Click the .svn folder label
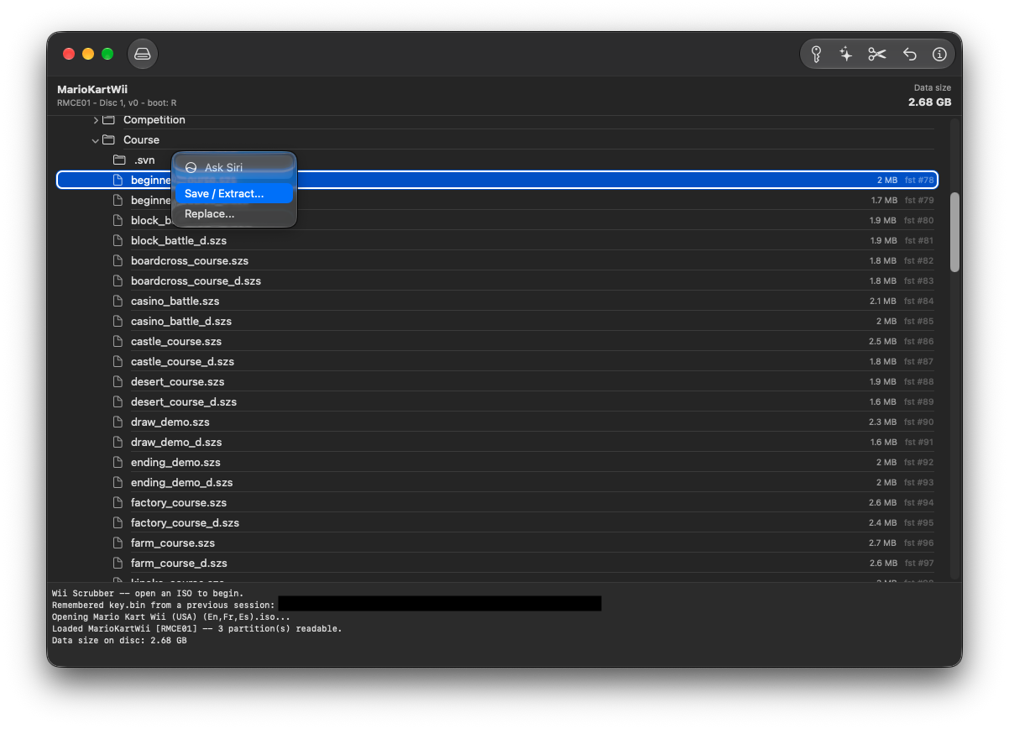Image resolution: width=1009 pixels, height=729 pixels. click(x=144, y=160)
